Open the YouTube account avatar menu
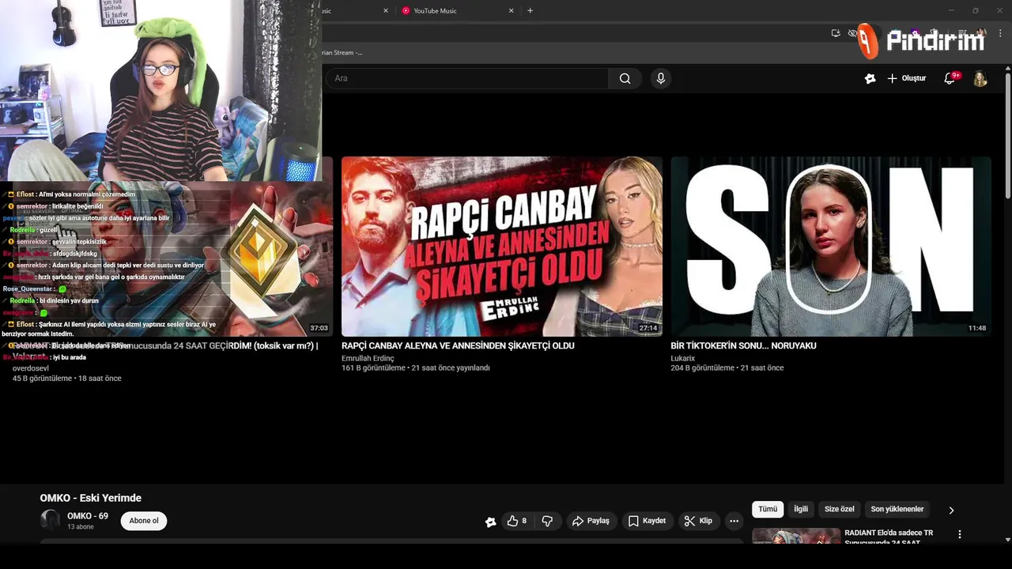 coord(980,79)
